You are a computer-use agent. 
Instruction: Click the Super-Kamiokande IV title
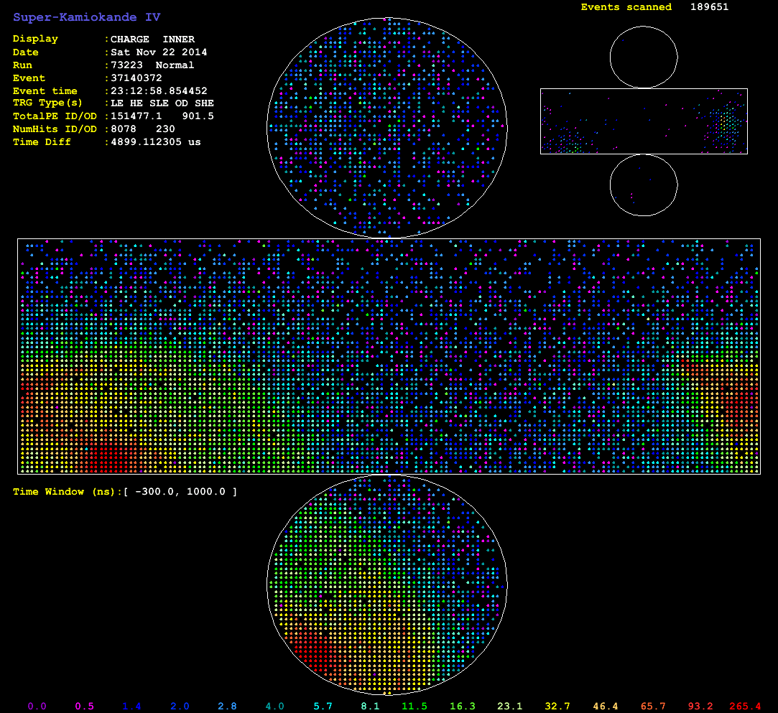86,17
